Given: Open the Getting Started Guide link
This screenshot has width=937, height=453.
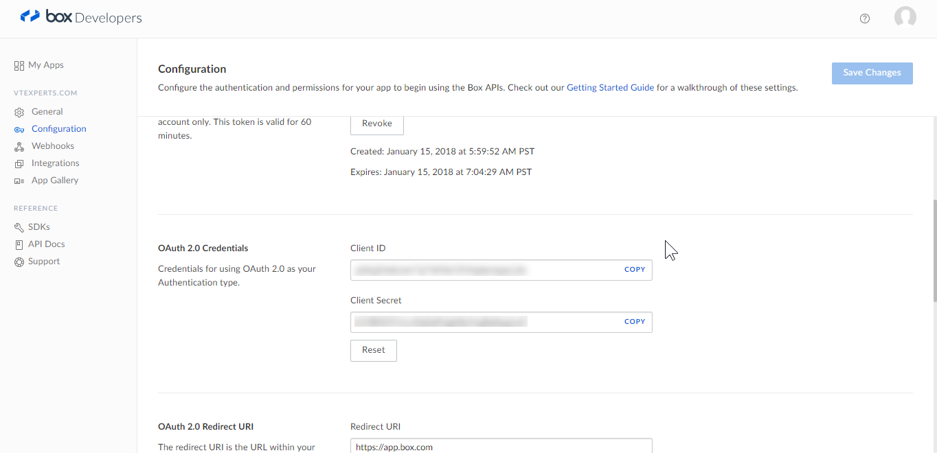Looking at the screenshot, I should tap(610, 88).
